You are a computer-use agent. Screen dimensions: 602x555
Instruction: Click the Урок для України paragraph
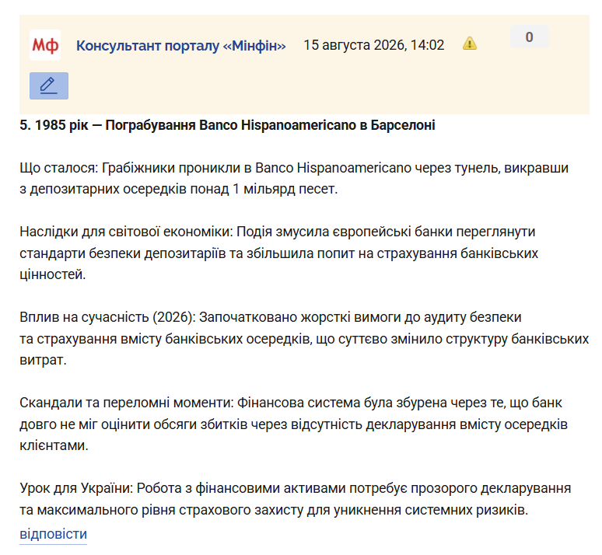tap(296, 499)
